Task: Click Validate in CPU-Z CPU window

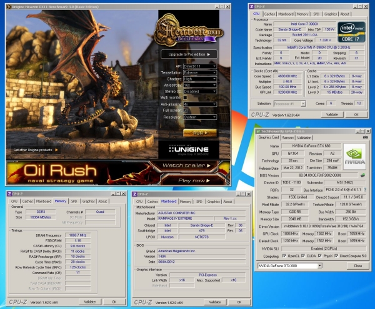Action: (x=332, y=115)
